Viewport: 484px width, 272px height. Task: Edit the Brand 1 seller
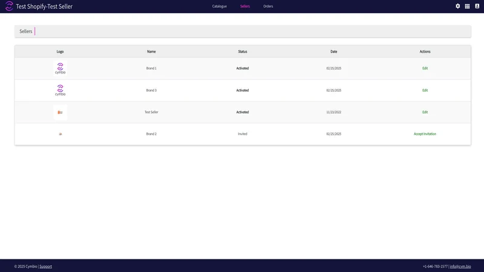pos(425,68)
